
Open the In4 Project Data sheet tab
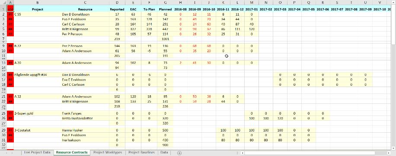37,153
